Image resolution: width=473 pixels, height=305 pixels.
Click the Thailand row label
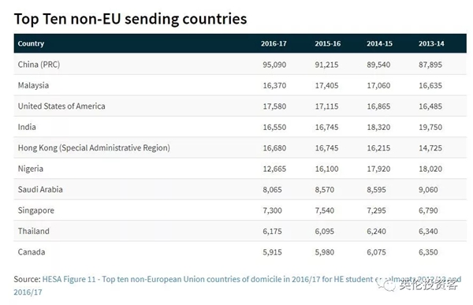[x=33, y=231]
